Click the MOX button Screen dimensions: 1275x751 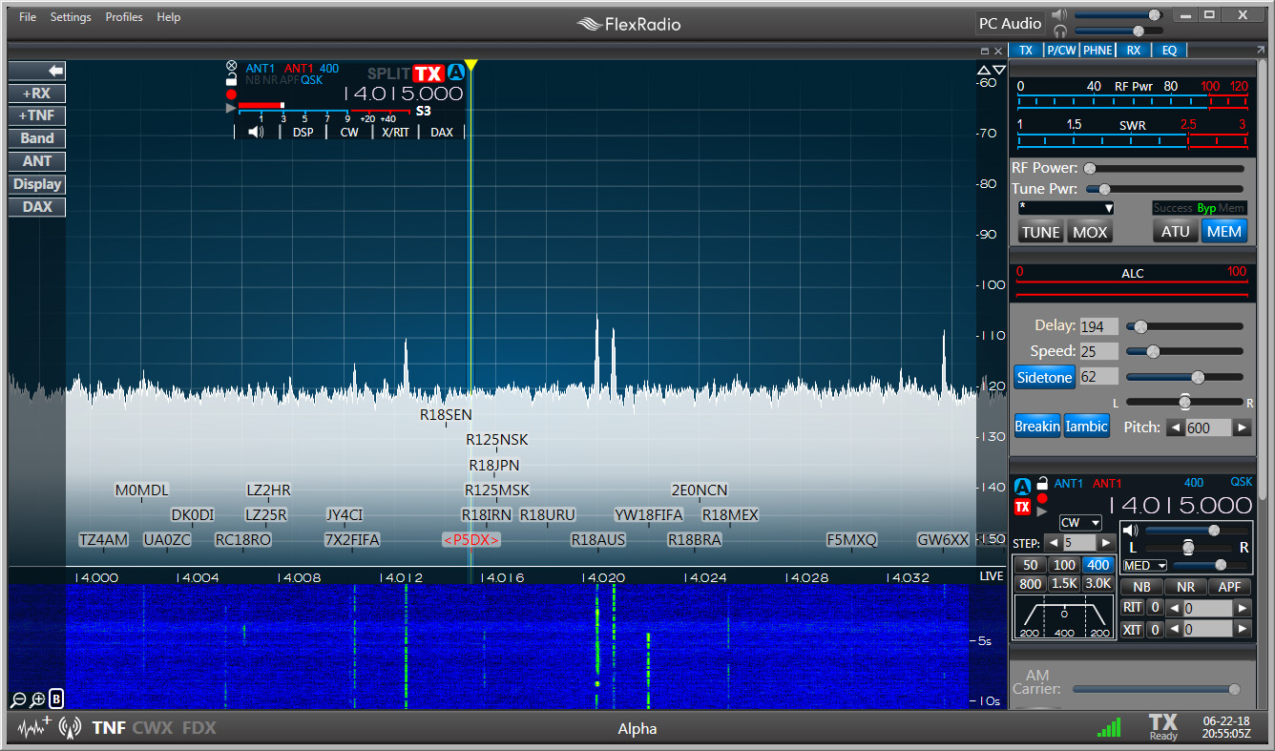coord(1089,230)
